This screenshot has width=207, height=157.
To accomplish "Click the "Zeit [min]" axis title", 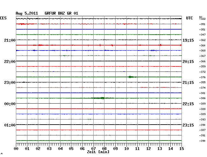I will (98, 152).
